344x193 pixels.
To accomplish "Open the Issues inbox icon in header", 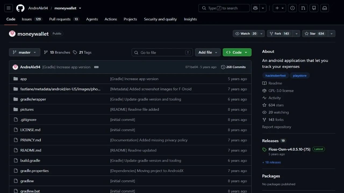I will coord(292,8).
